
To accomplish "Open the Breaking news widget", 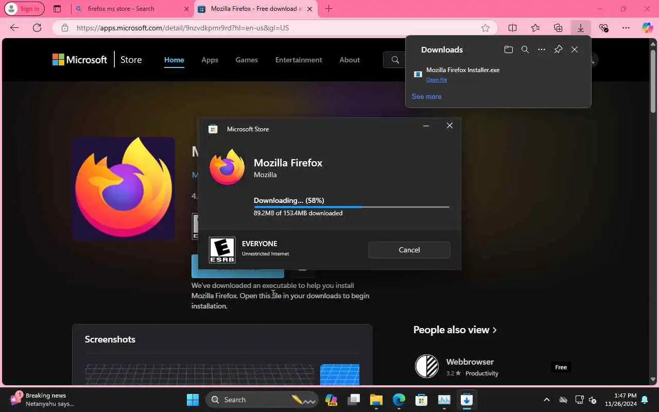I will 42,400.
